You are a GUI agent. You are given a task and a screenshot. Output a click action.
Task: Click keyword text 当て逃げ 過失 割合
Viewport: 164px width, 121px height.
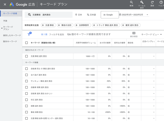[38, 75]
